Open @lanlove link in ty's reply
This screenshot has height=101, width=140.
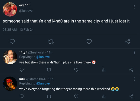tap(43, 57)
